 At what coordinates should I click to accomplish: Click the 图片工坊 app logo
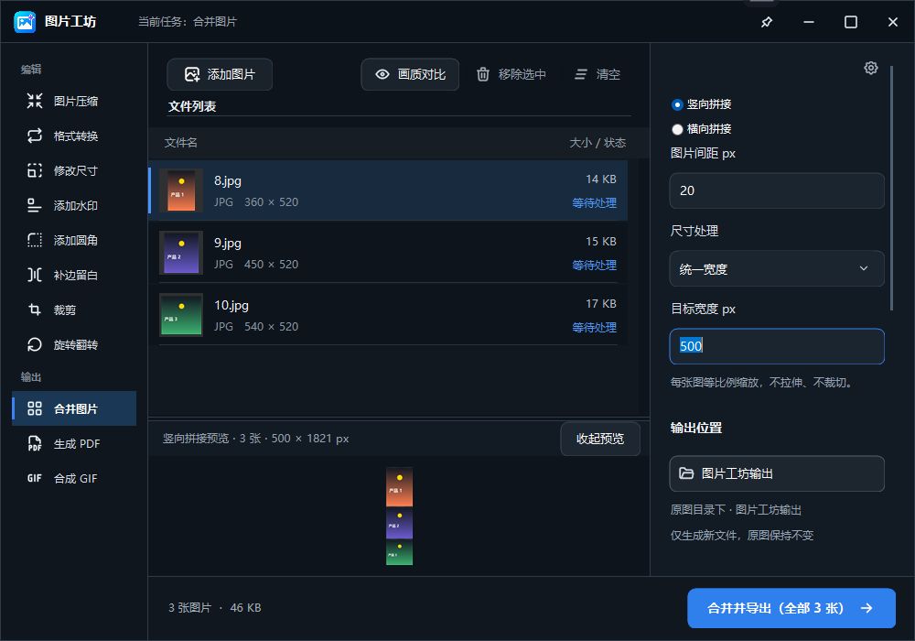tap(25, 22)
